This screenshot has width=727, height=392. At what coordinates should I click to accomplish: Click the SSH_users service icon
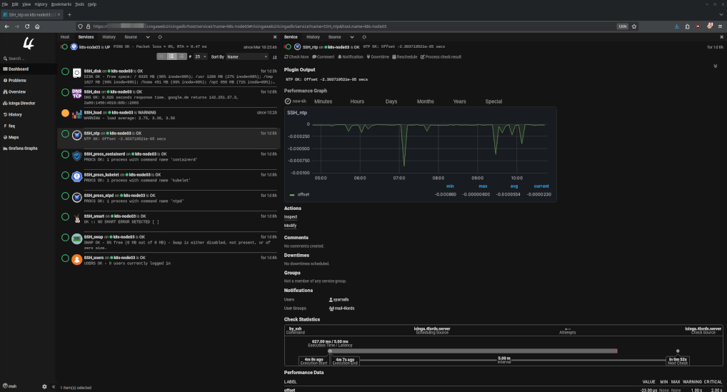pyautogui.click(x=77, y=259)
